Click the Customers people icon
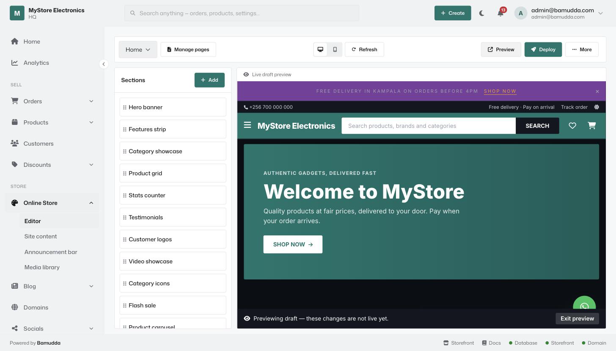The image size is (616, 351). pos(15,143)
